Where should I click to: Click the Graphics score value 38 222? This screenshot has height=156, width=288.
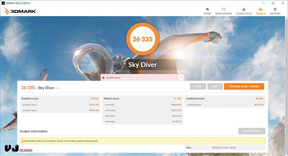coord(95,98)
